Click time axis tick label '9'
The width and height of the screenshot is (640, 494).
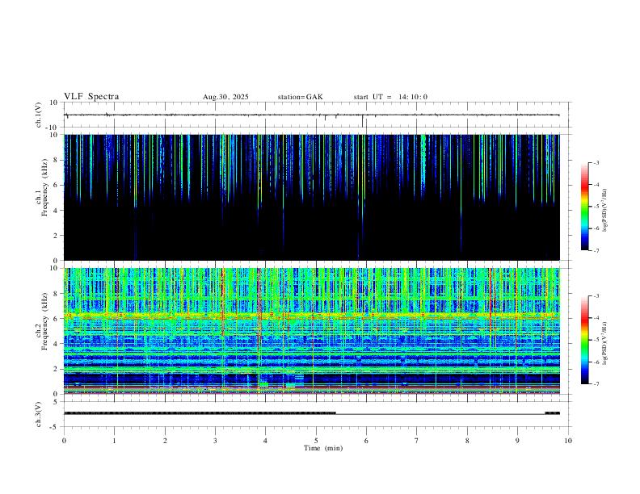click(x=517, y=441)
